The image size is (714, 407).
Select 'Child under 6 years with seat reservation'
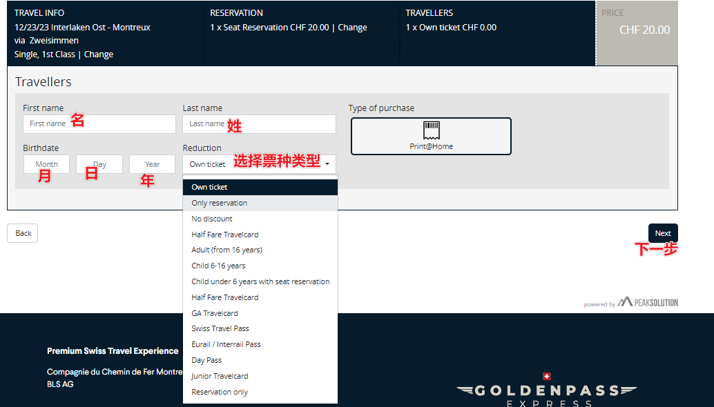click(260, 281)
